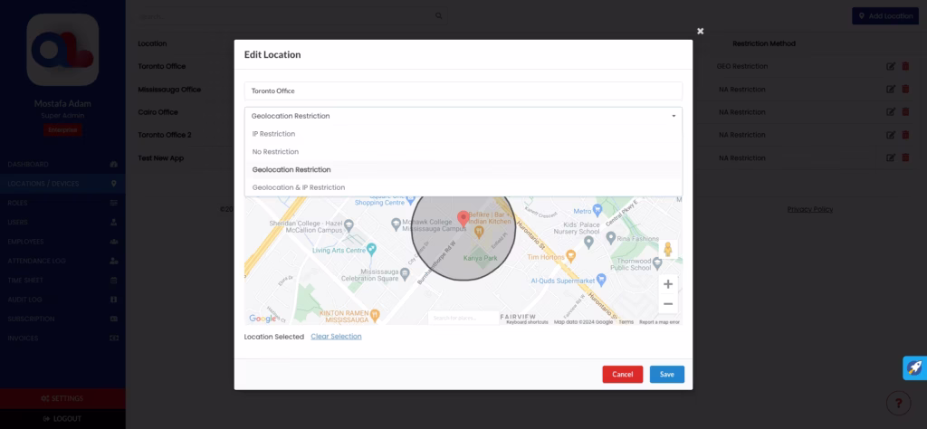Zoom out on the map
927x429 pixels.
(668, 304)
